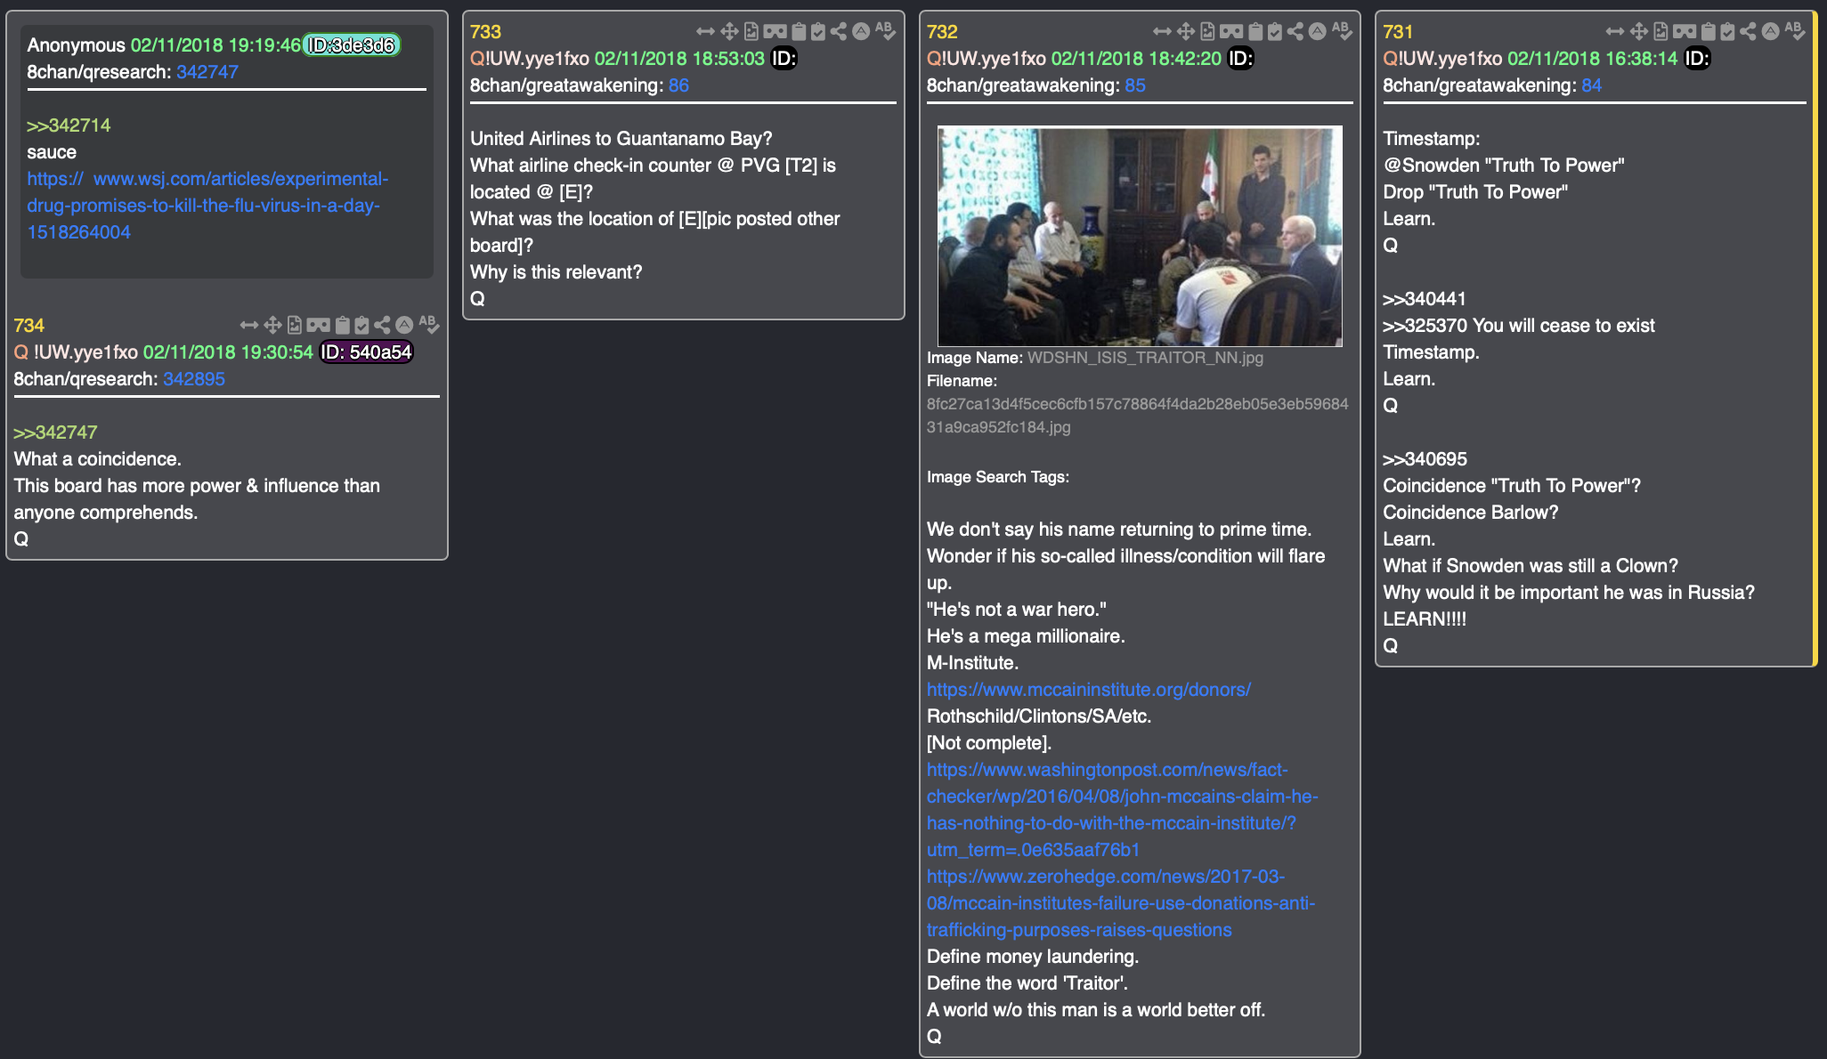Open greatawakening post number 85 link
The width and height of the screenshot is (1827, 1059).
1135,85
